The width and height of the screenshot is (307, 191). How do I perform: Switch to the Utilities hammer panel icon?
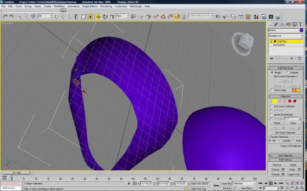(x=300, y=24)
